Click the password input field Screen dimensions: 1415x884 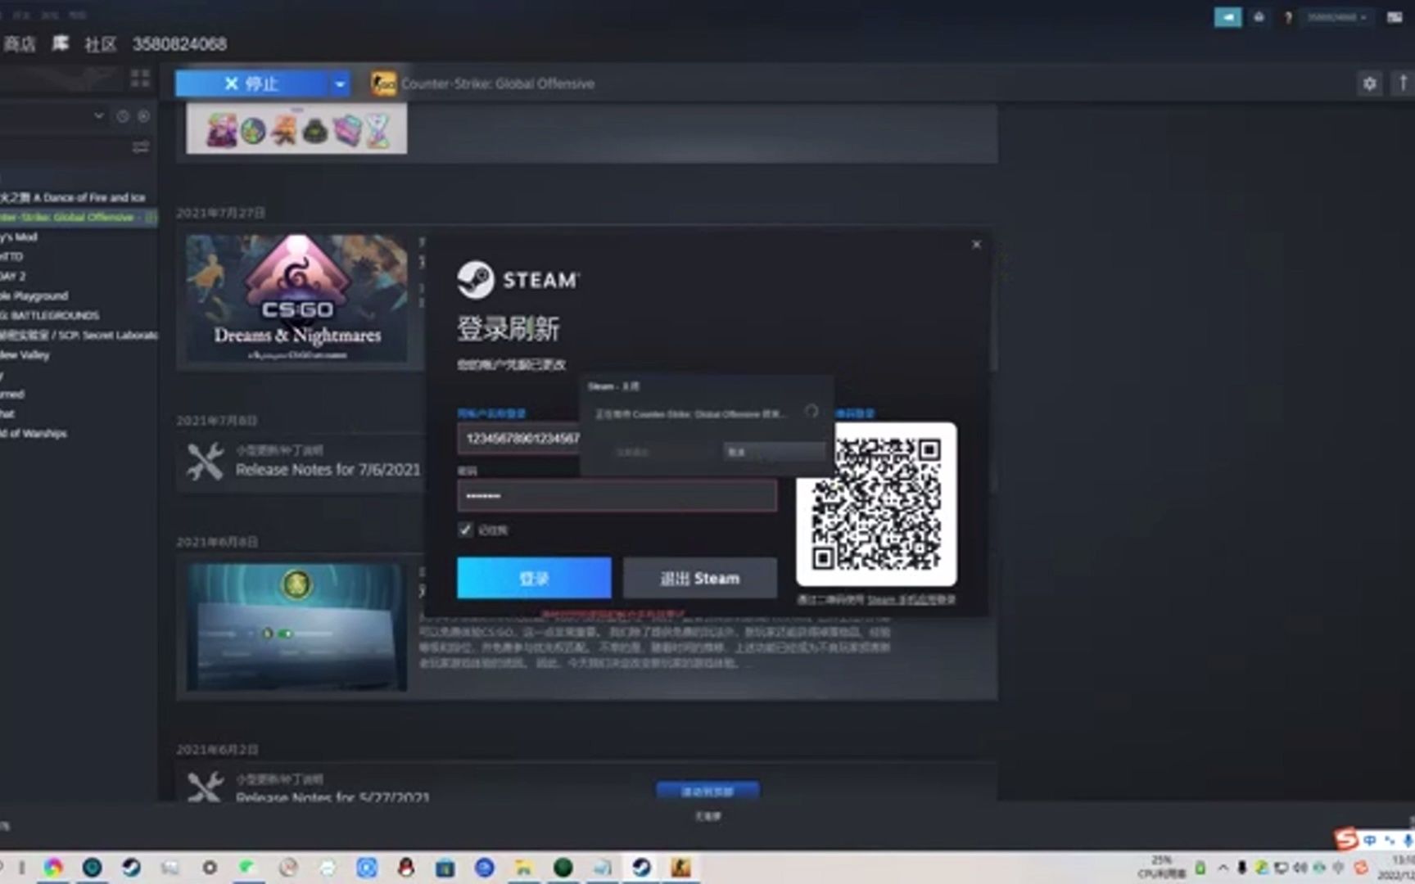[x=617, y=496]
